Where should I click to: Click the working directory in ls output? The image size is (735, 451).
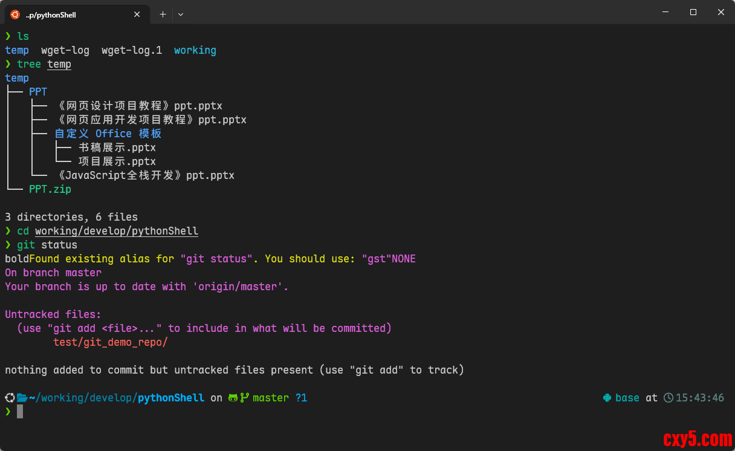click(x=195, y=50)
